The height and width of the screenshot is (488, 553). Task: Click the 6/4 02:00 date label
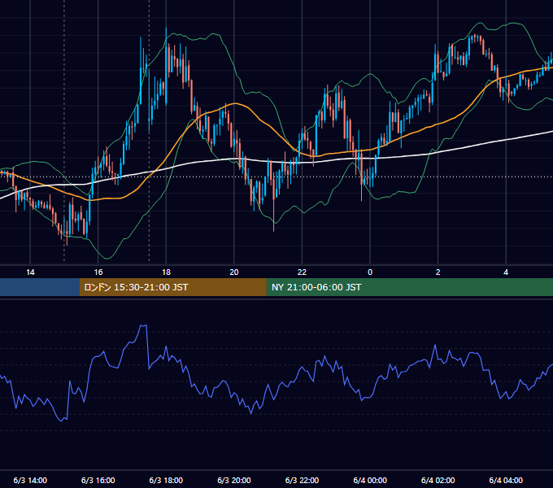[x=438, y=480]
